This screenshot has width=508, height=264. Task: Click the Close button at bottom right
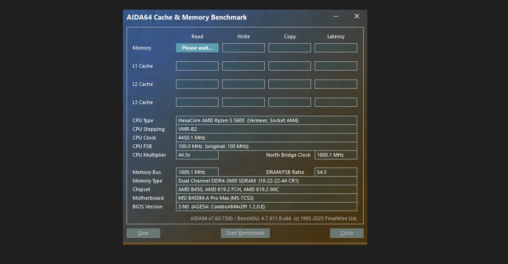(x=347, y=233)
